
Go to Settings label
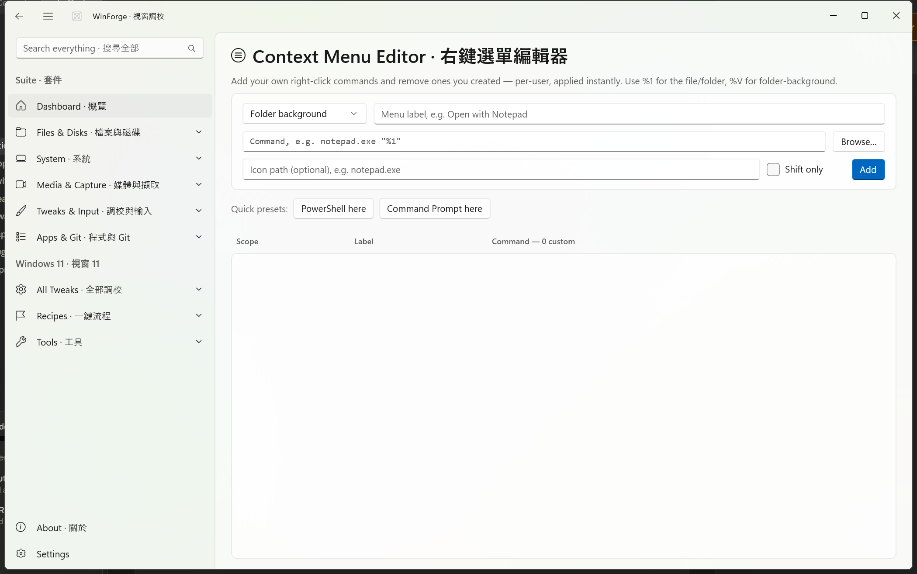pos(53,554)
